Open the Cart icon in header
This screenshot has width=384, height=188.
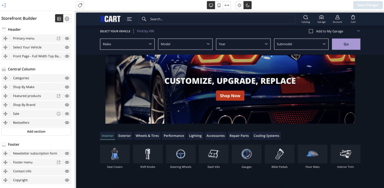[x=353, y=19]
